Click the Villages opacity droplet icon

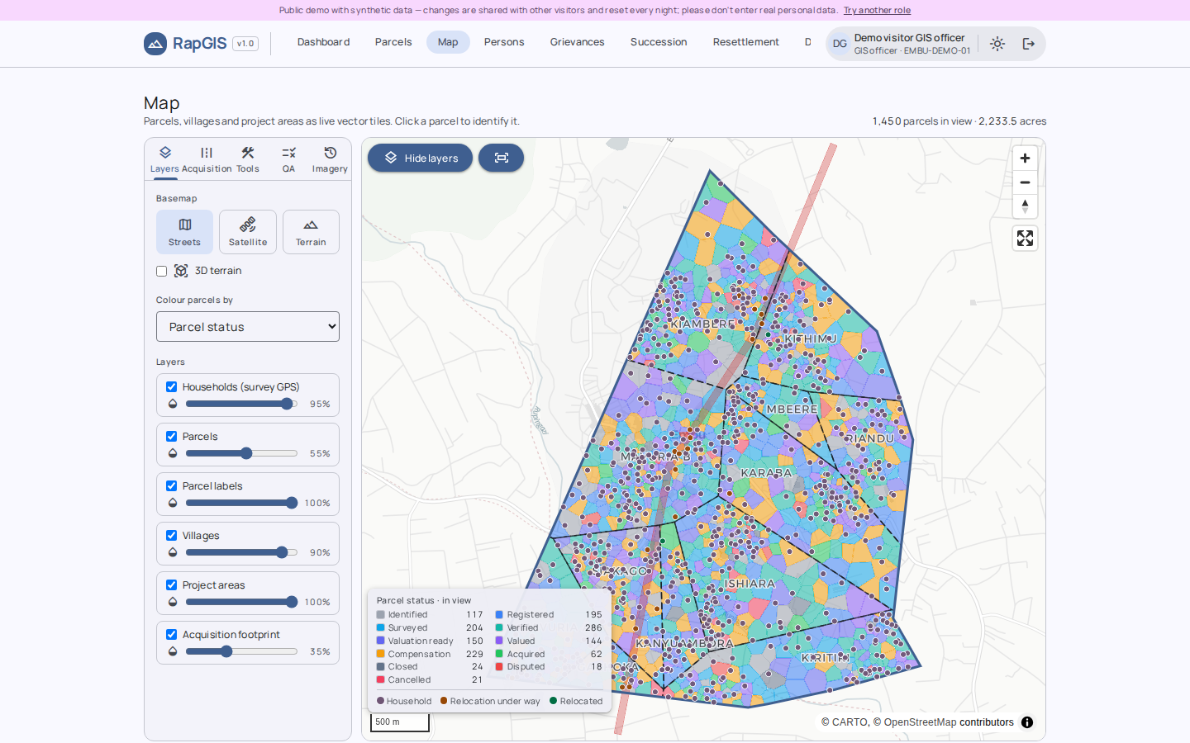[x=173, y=552]
